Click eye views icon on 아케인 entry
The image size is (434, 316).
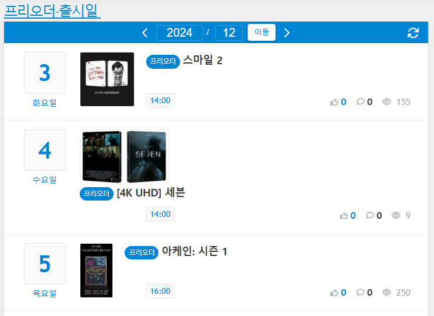(x=387, y=292)
